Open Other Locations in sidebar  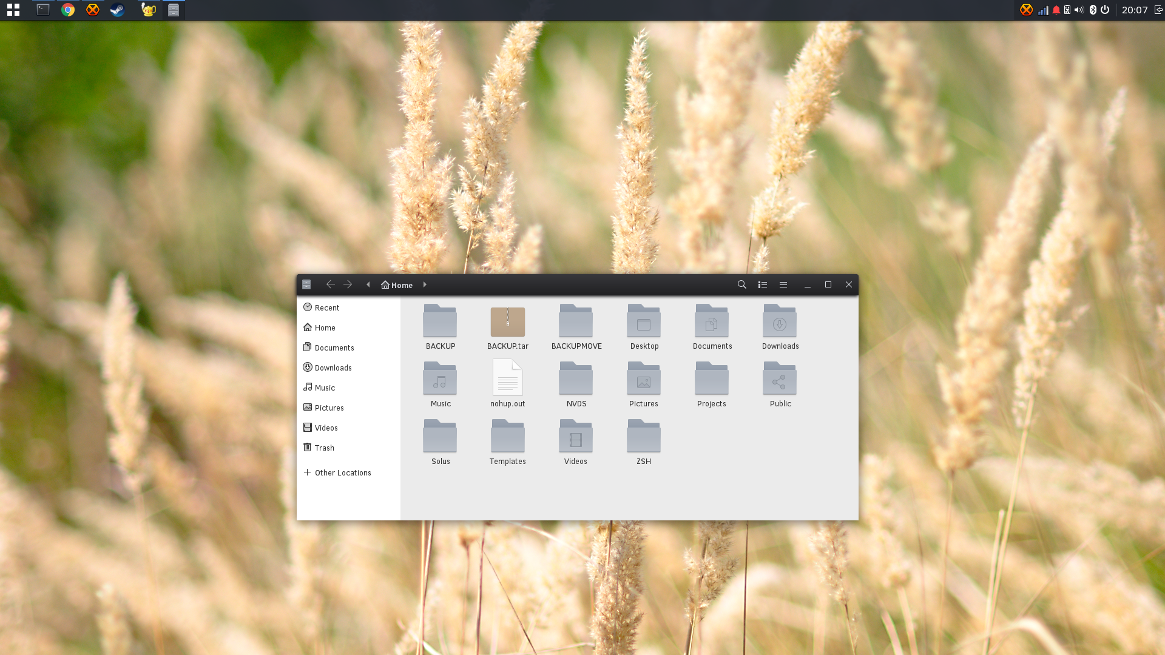coord(348,472)
